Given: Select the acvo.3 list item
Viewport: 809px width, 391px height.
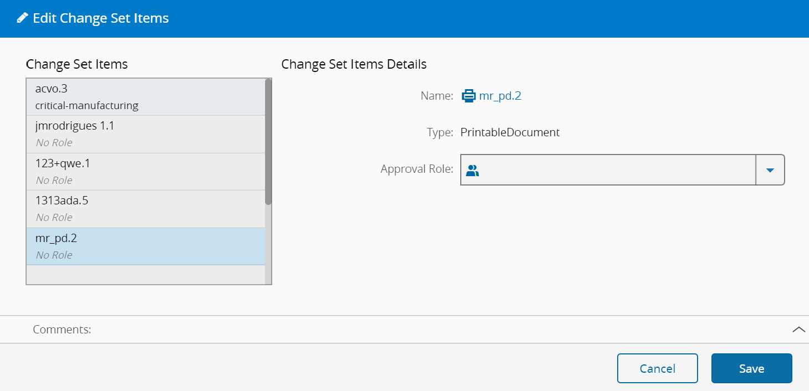Looking at the screenshot, I should [x=145, y=97].
